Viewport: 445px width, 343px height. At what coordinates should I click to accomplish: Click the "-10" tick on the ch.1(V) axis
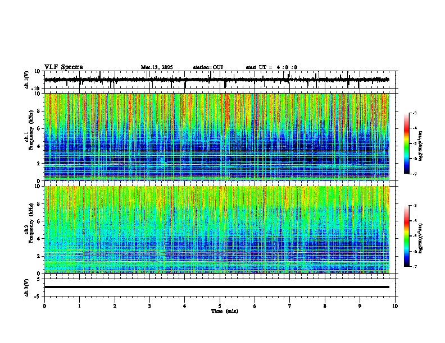click(37, 89)
